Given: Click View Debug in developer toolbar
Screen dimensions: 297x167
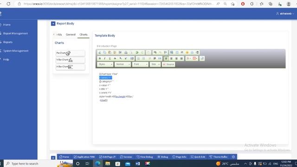Looking at the screenshot, I should (145, 157).
